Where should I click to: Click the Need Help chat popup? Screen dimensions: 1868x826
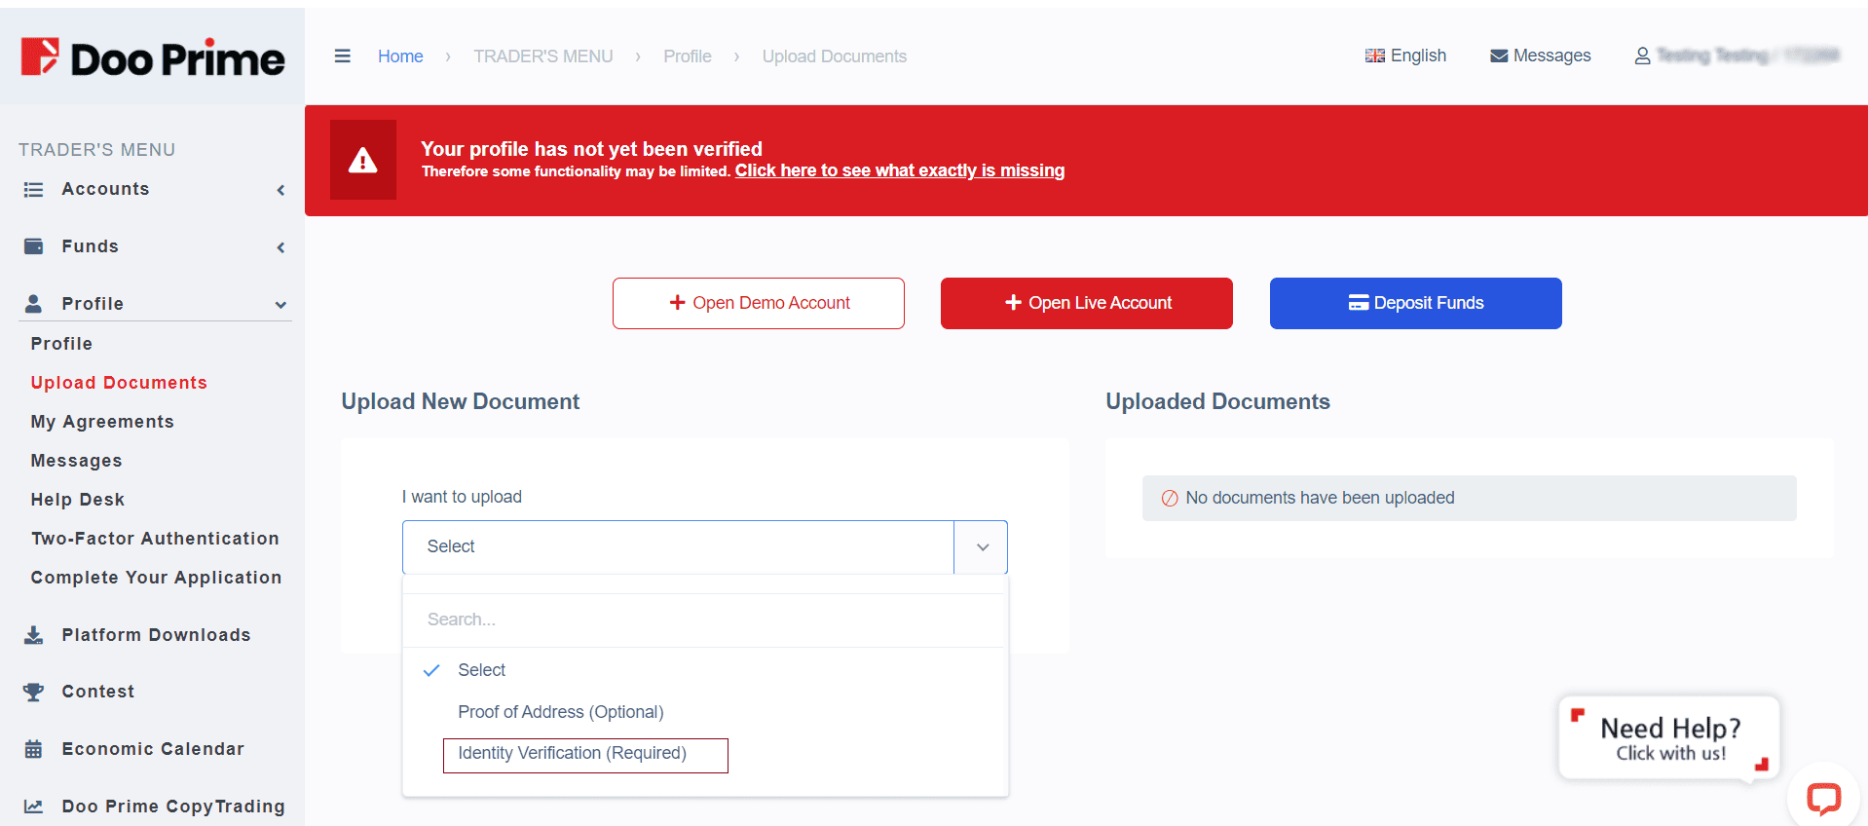[x=1669, y=738]
